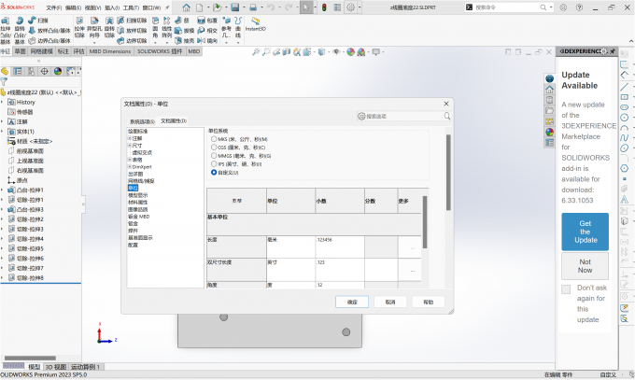635x380 pixels.
Task: Click the Print icon
Action: [x=253, y=7]
